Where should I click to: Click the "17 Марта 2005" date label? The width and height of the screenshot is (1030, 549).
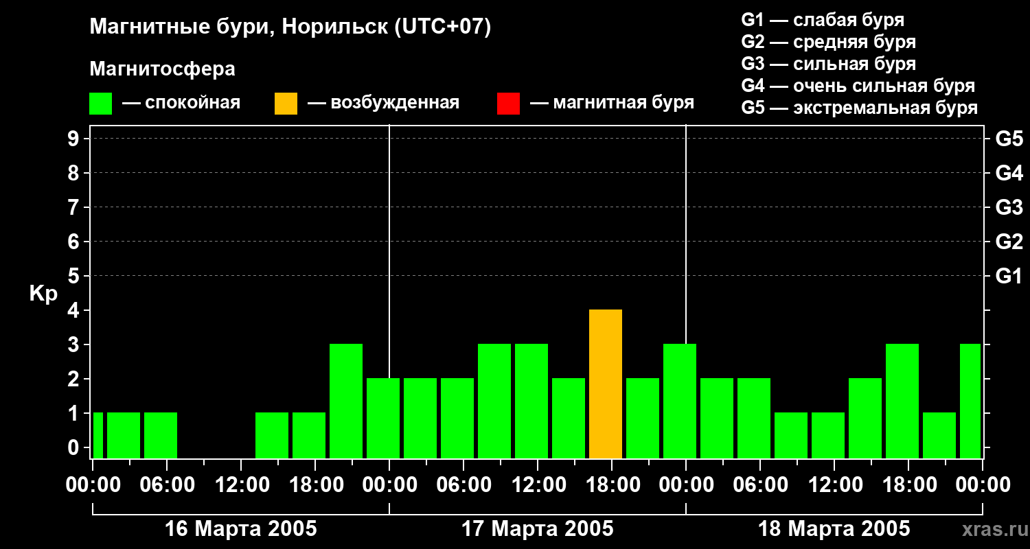click(x=538, y=529)
